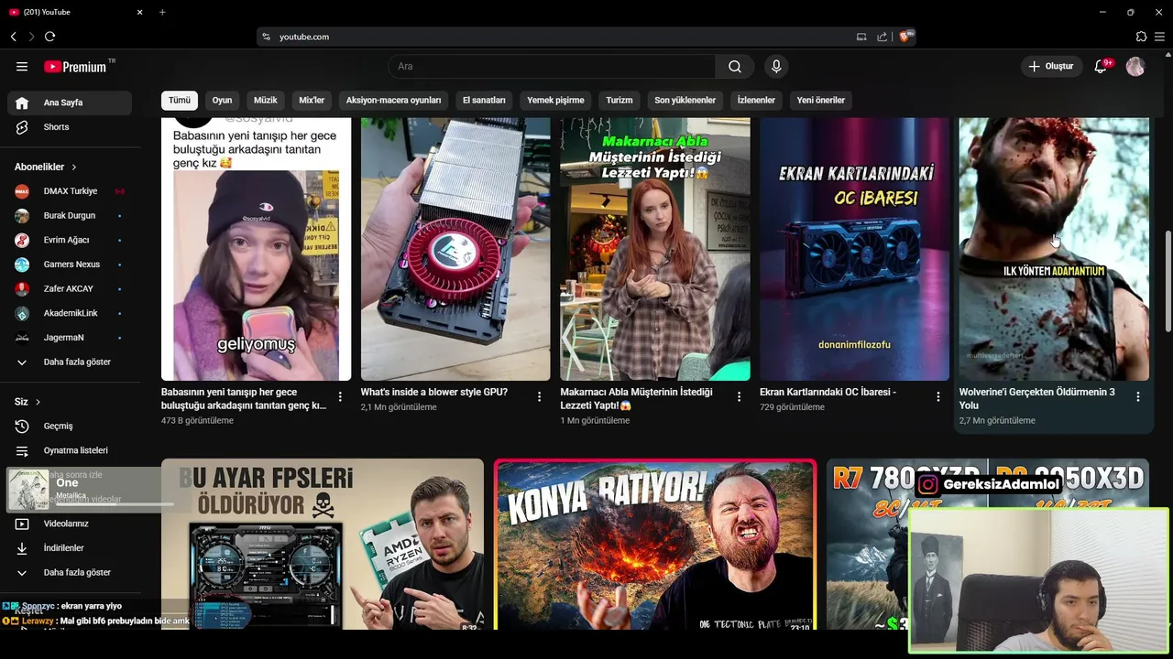Open İndirilenler downloads
The height and width of the screenshot is (659, 1173).
pyautogui.click(x=70, y=548)
